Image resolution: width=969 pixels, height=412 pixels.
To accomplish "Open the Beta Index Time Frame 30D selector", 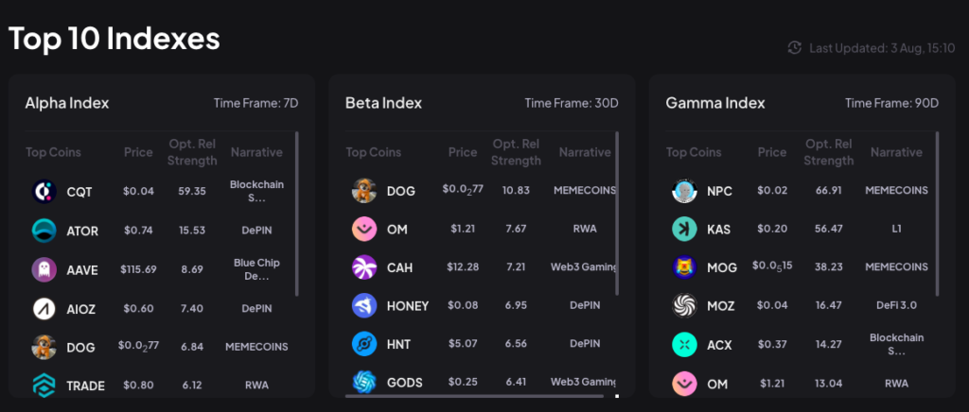I will tap(572, 103).
